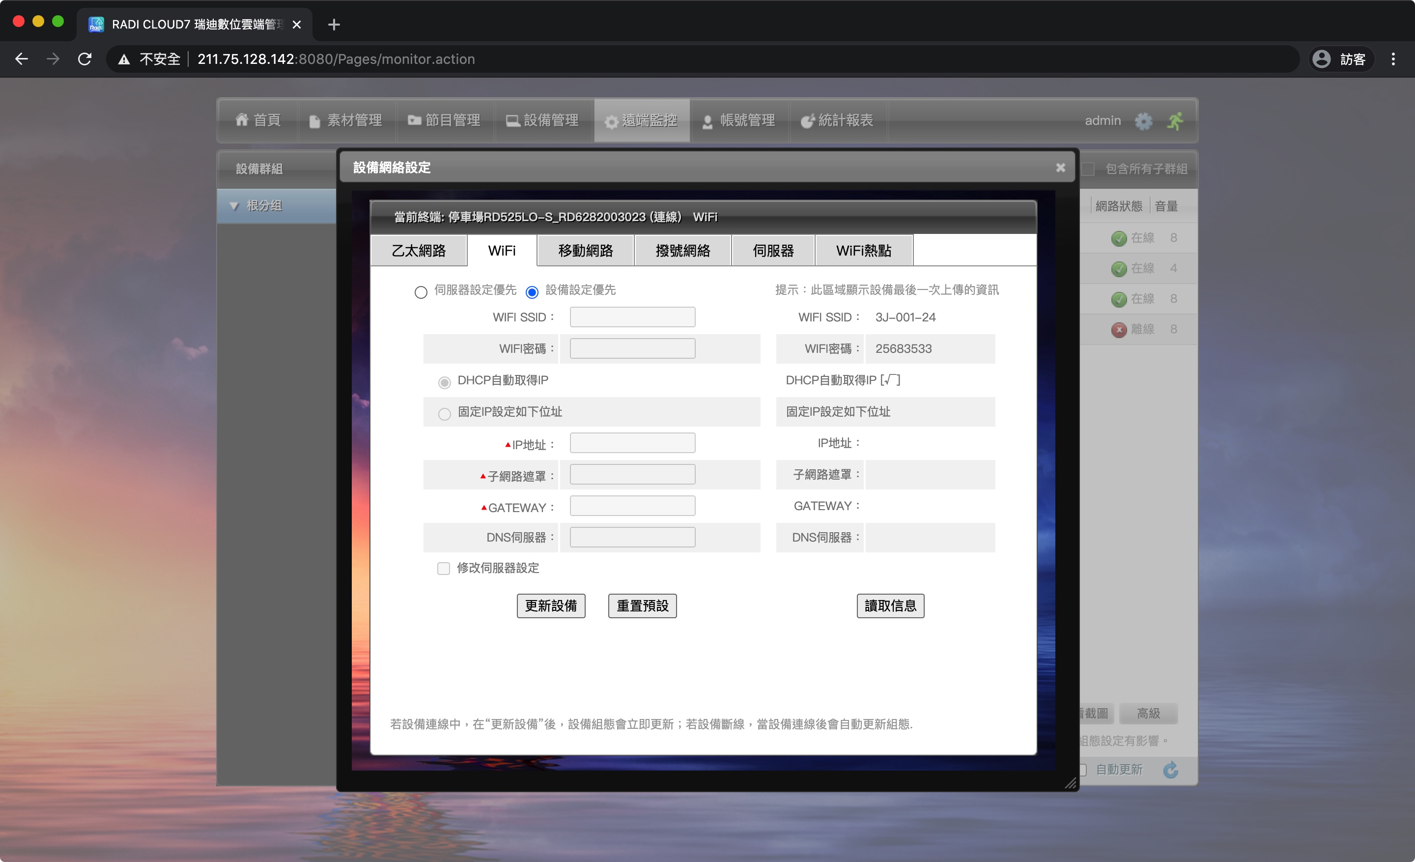Click the admin username label
This screenshot has width=1415, height=862.
point(1103,120)
